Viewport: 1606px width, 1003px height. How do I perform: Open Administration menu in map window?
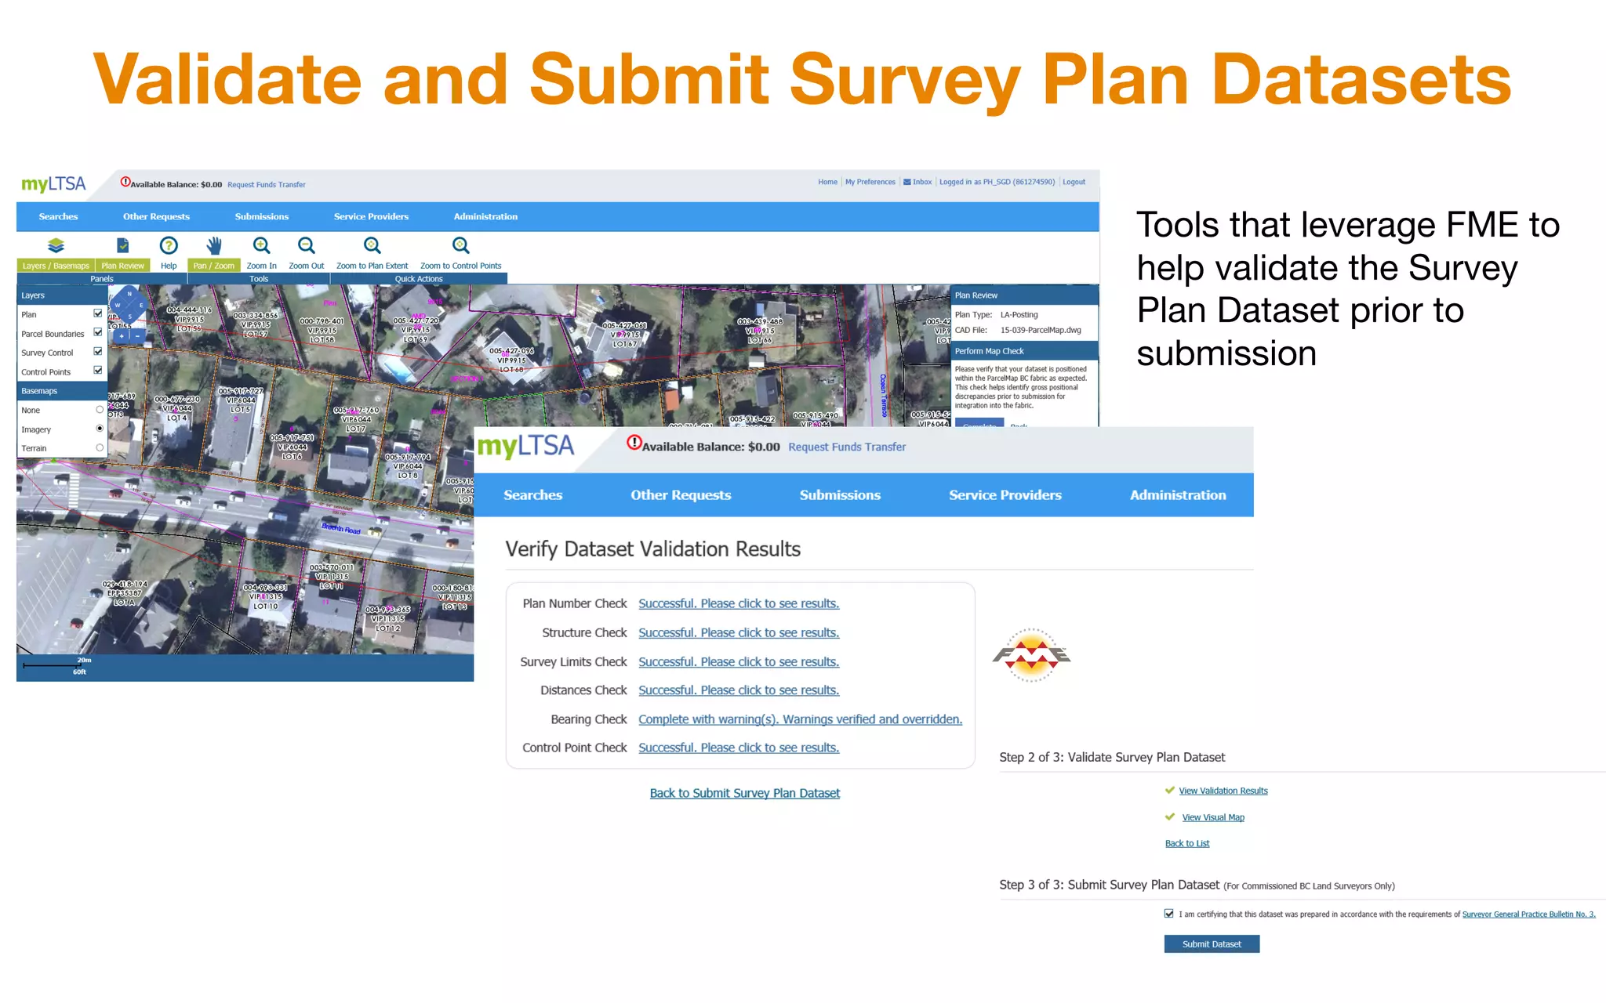[x=485, y=217]
